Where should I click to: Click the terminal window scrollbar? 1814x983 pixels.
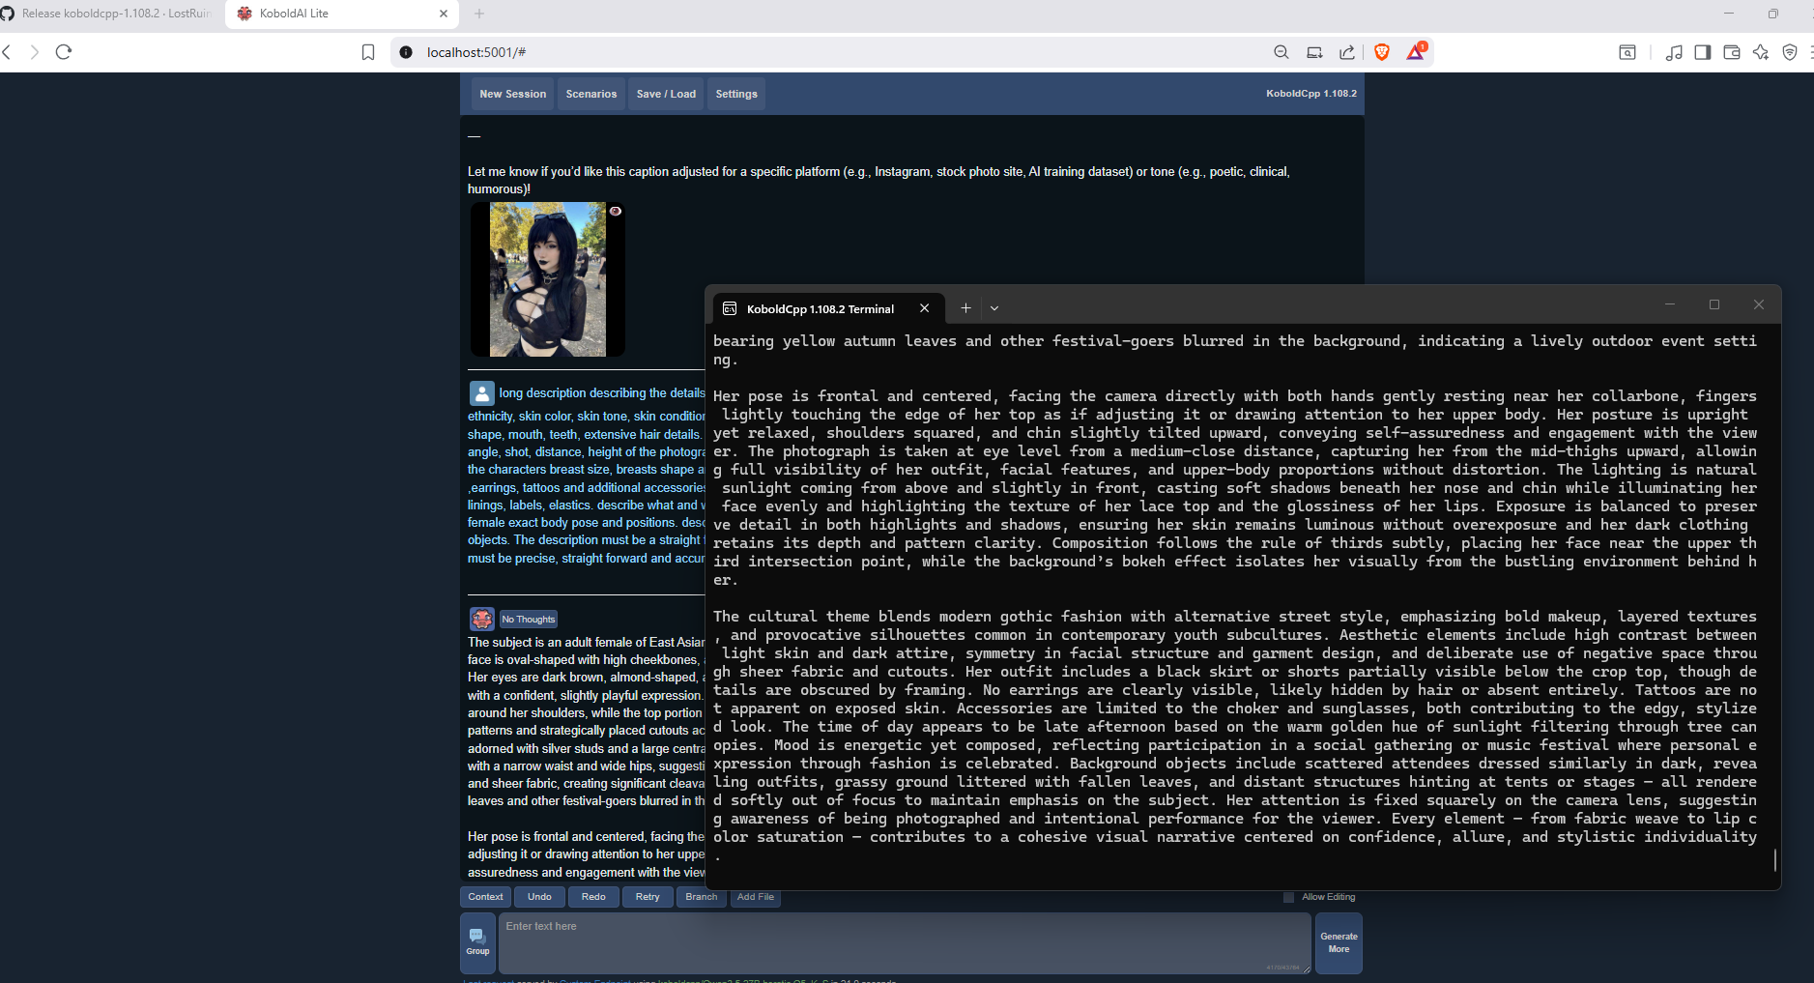(x=1775, y=859)
